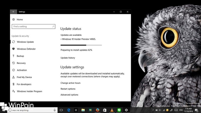The image size is (201, 113).
Task: Open the Update history link
Action: (x=68, y=58)
